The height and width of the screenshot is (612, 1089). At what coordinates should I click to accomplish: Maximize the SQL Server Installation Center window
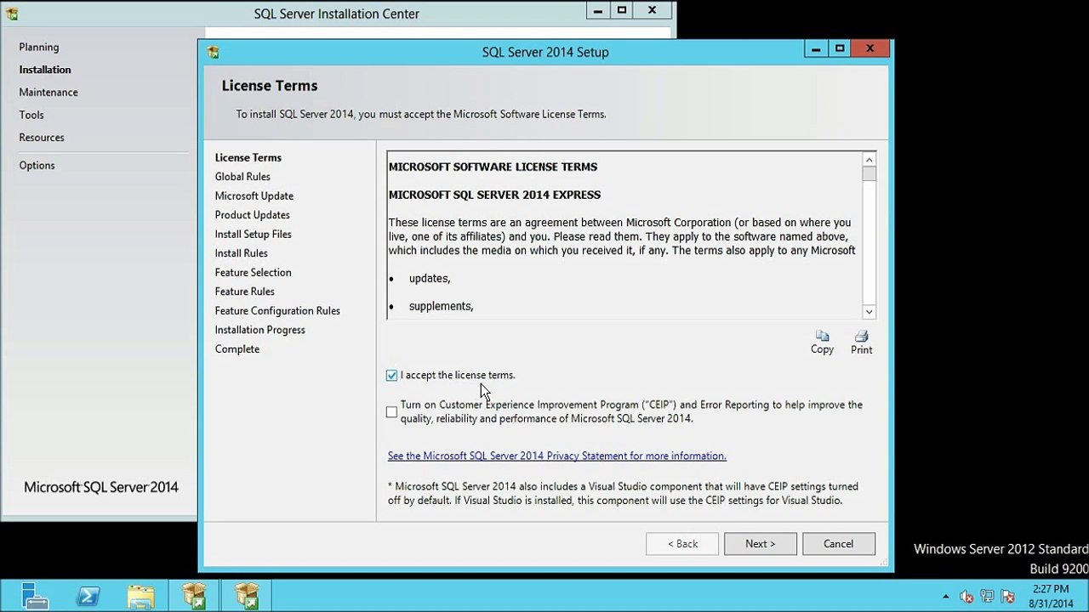point(622,10)
